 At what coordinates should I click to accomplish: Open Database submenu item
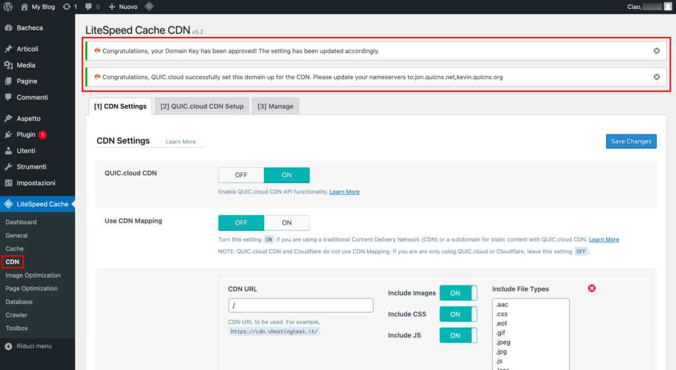point(19,302)
